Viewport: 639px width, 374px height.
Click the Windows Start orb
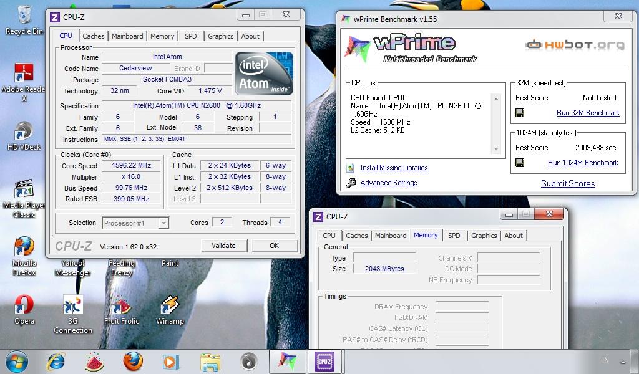click(17, 362)
